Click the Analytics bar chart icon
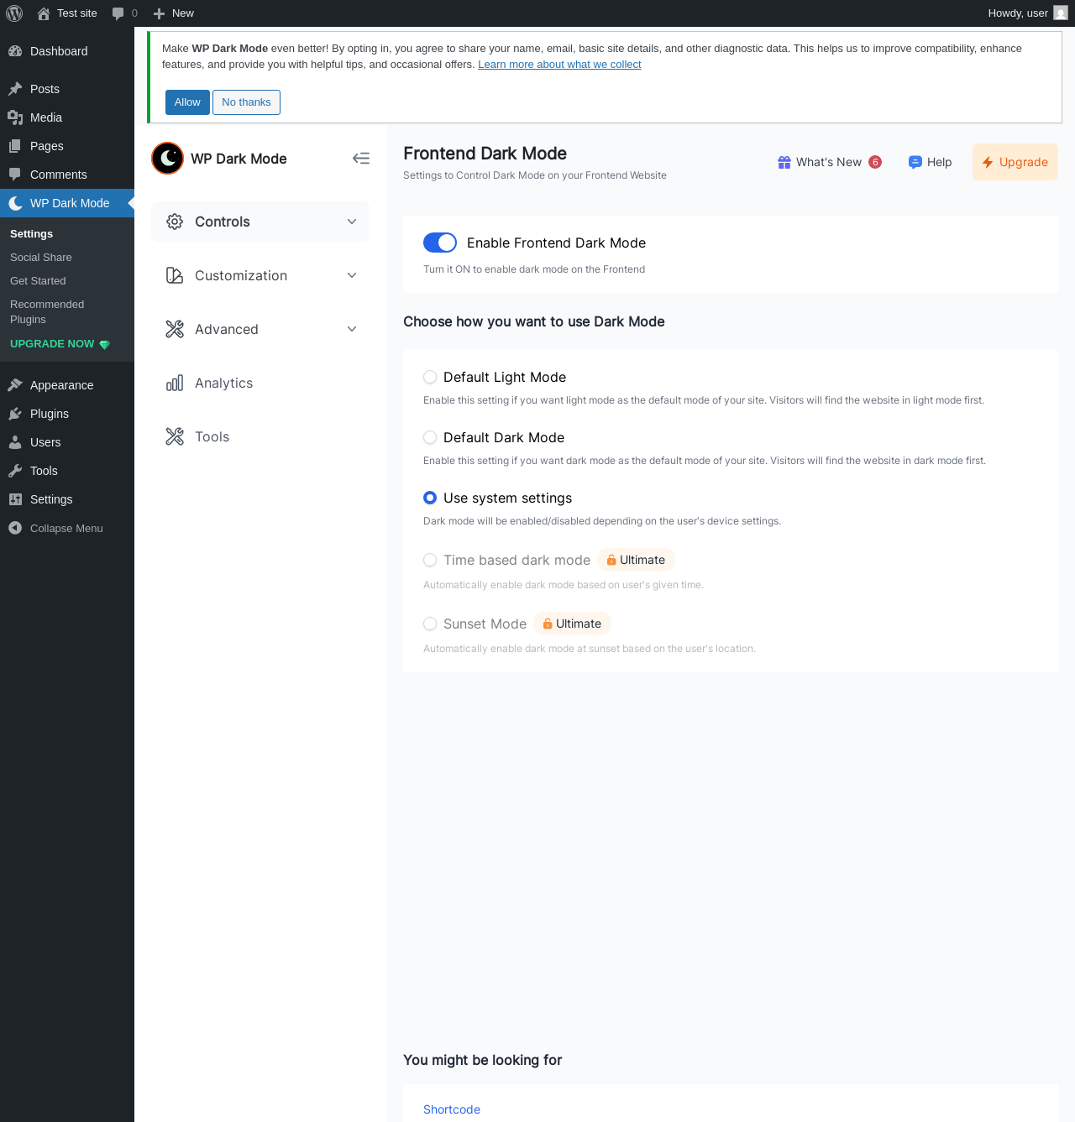The height and width of the screenshot is (1122, 1075). [175, 383]
